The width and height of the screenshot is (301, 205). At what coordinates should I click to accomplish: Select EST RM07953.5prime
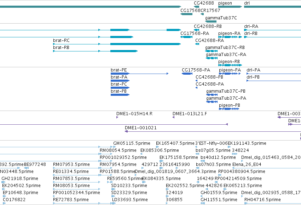click(71, 164)
